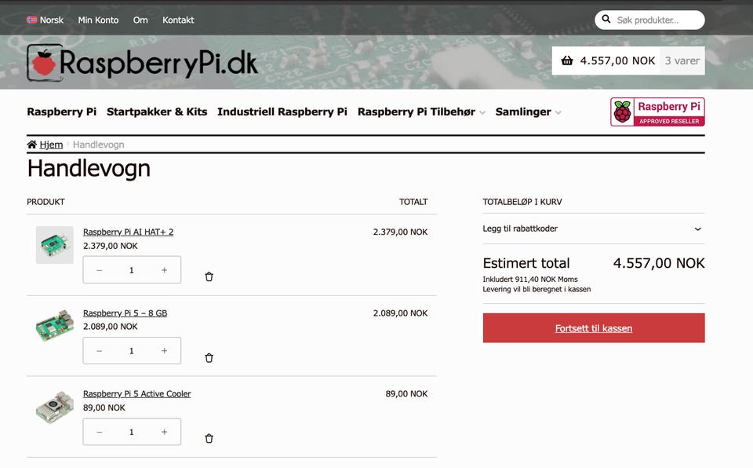Click Fortsett til kassen button
This screenshot has width=753, height=468.
pos(594,328)
